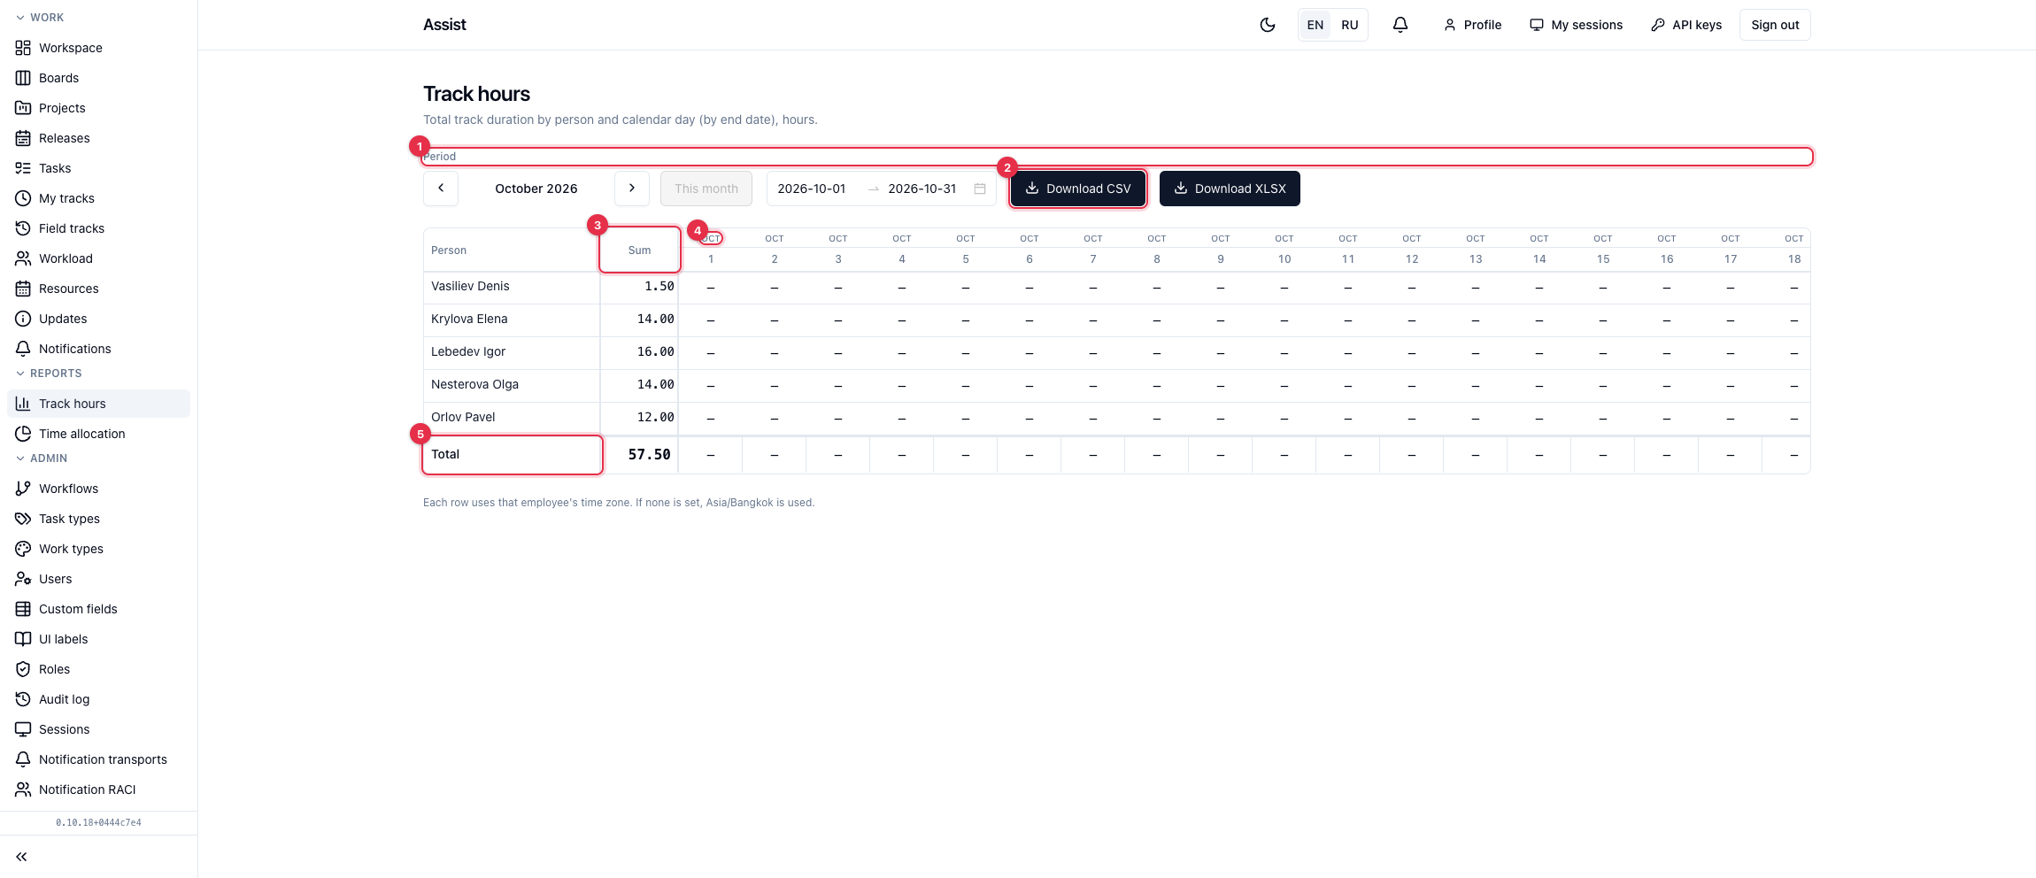2036x878 pixels.
Task: Switch language to RU
Action: tap(1349, 25)
